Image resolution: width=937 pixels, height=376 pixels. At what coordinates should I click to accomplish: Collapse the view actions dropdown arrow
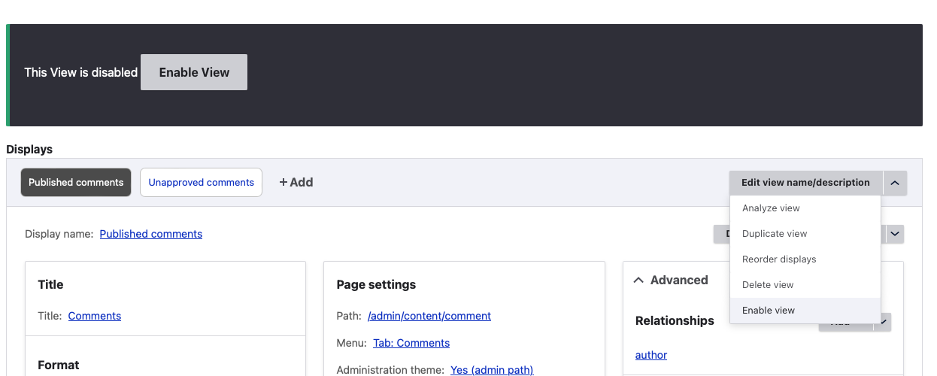pyautogui.click(x=895, y=183)
